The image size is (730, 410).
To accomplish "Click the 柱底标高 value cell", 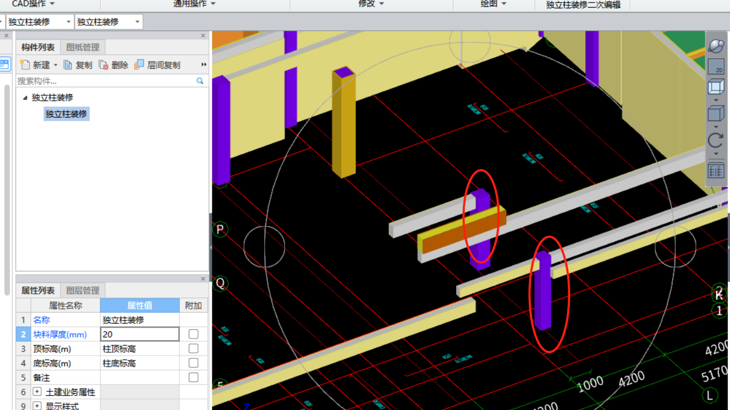I will [140, 363].
